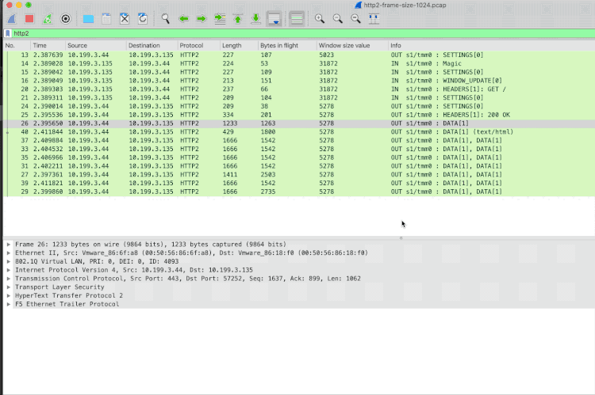Go back to previous packet

183,17
